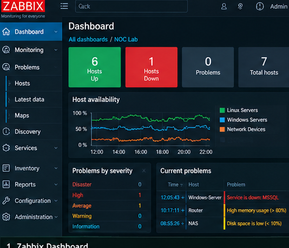
Task: Follow the All dashboards breadcrumb link
Action: pyautogui.click(x=88, y=40)
